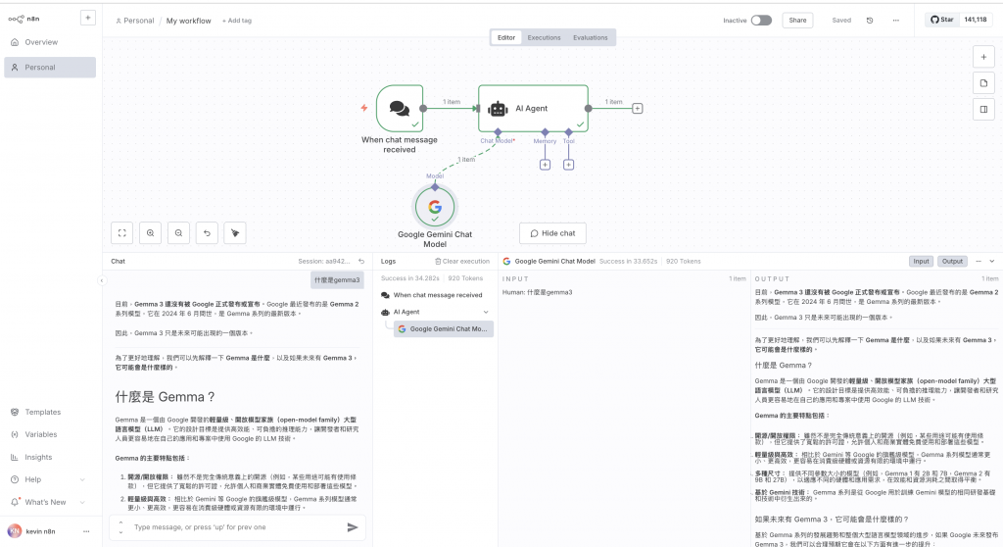The height and width of the screenshot is (547, 1003).
Task: Toggle the Output pane button
Action: (x=952, y=262)
